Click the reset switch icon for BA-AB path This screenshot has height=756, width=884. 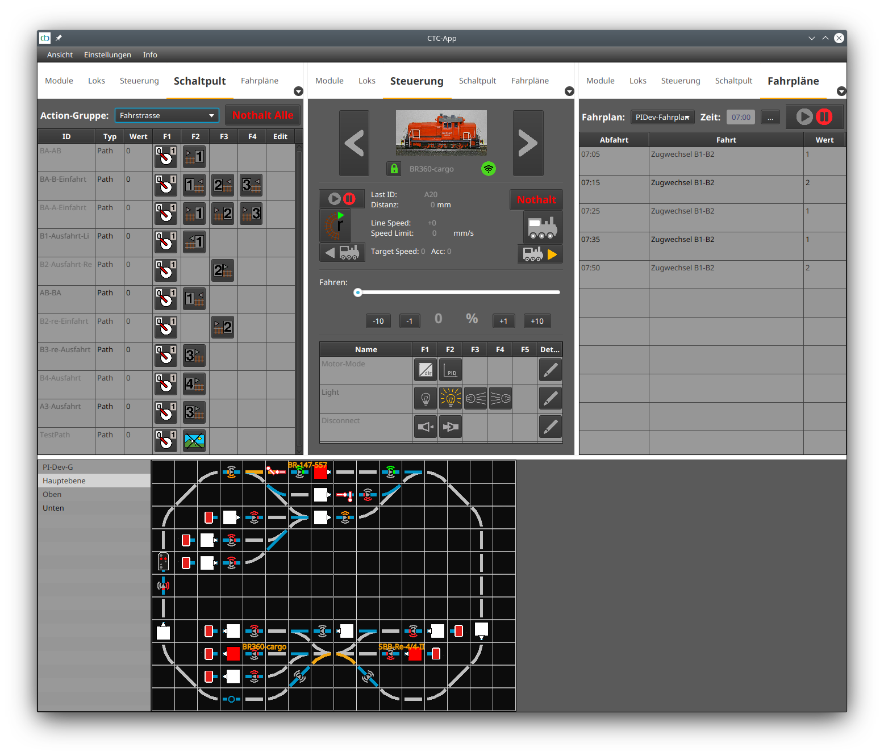click(x=166, y=157)
